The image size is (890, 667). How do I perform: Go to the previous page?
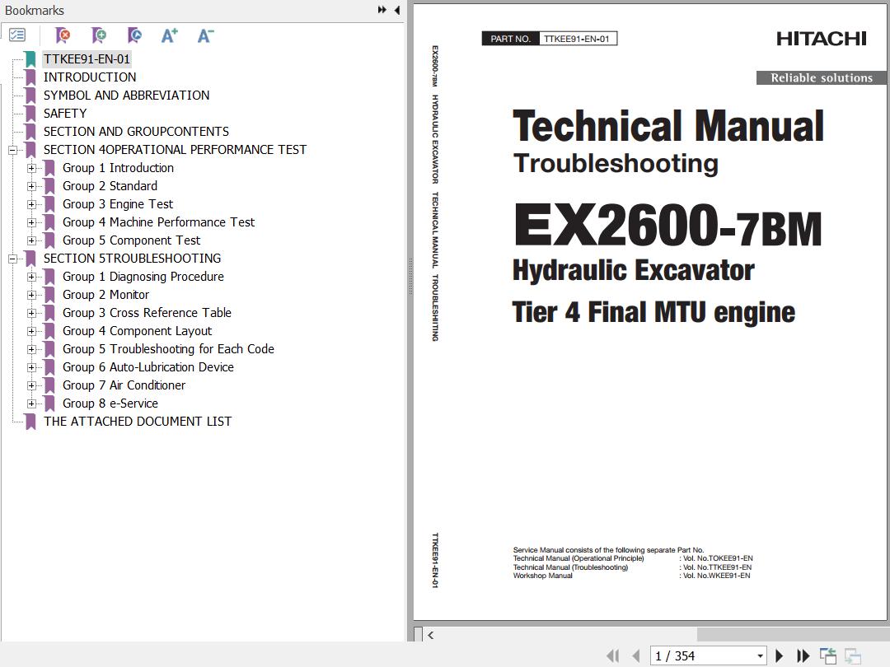click(635, 656)
